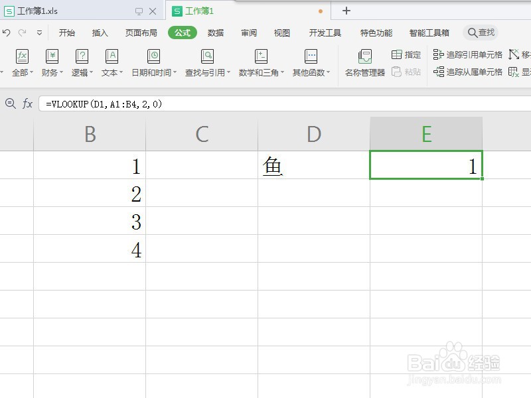Click the 查找 search button

(x=481, y=32)
